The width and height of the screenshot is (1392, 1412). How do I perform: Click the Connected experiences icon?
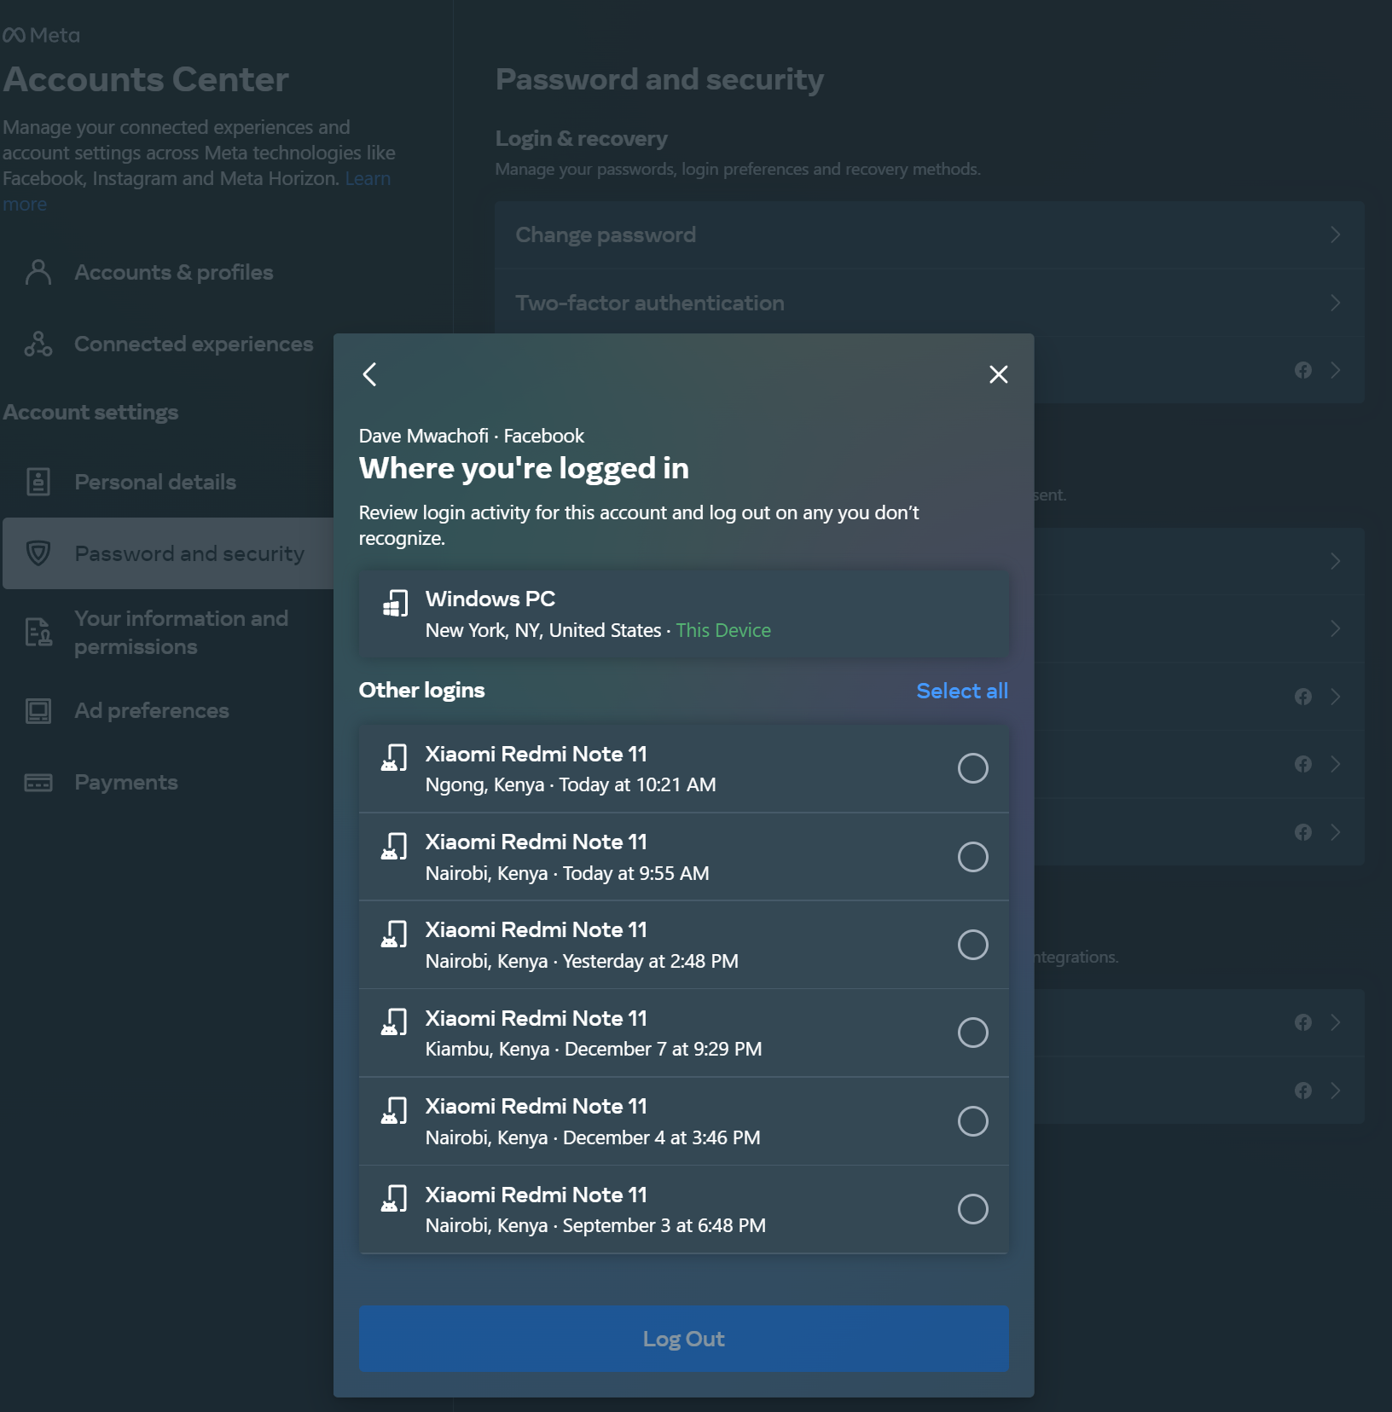[38, 344]
